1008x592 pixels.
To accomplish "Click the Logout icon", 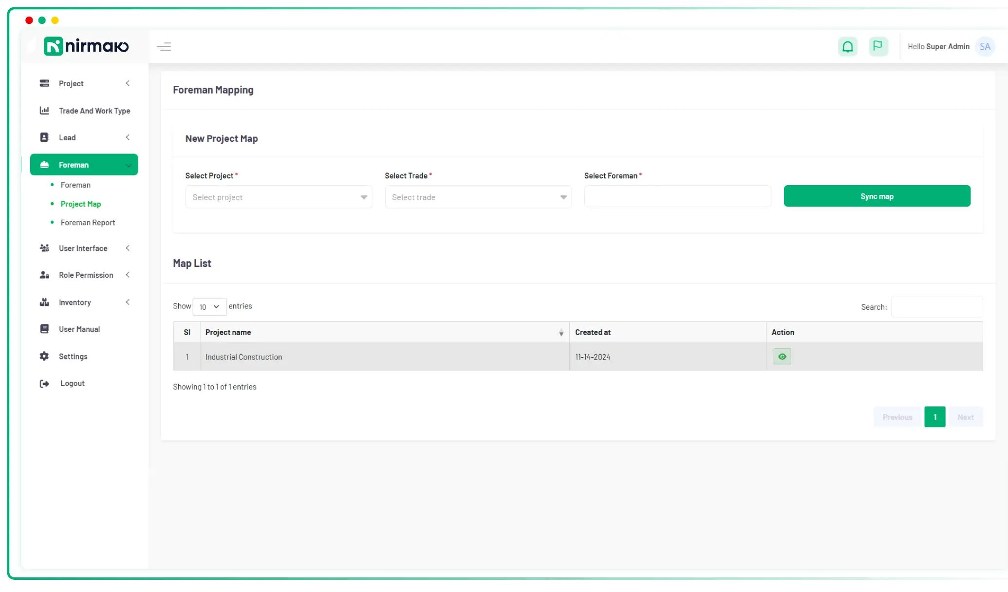I will tap(44, 383).
